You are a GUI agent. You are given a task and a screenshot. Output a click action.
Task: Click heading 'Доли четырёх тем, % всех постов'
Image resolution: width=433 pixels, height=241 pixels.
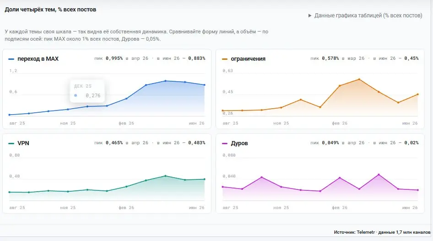[x=50, y=10]
